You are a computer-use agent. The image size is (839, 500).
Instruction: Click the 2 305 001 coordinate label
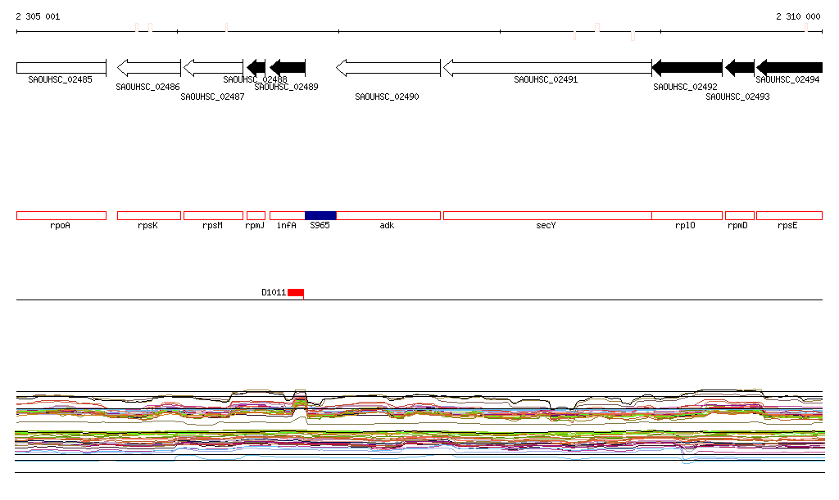tap(38, 16)
